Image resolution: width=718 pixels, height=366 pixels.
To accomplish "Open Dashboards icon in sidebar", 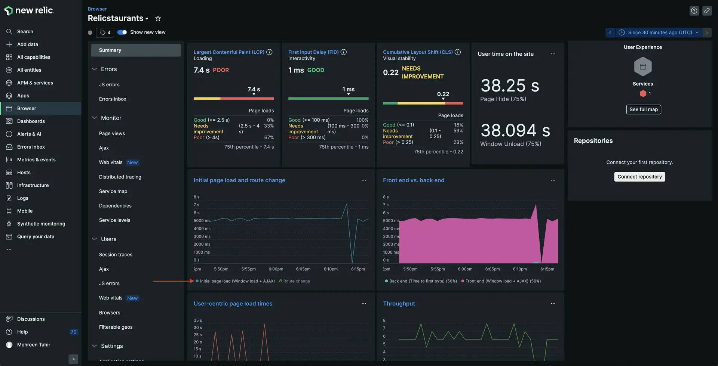I will click(9, 121).
